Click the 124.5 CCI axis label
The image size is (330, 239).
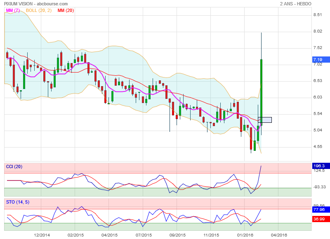pyautogui.click(x=319, y=171)
